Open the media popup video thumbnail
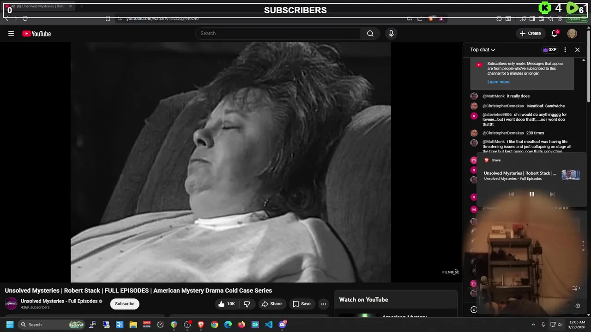Viewport: 591px width, 332px height. (x=571, y=175)
